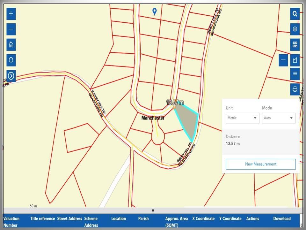Click the locate my position icon

pos(11,60)
